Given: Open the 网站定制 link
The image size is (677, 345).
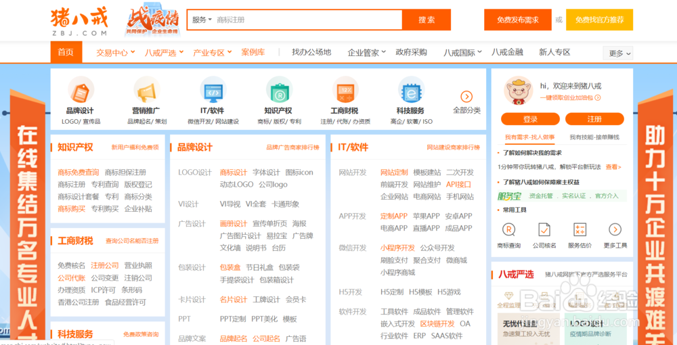Looking at the screenshot, I should (x=394, y=172).
